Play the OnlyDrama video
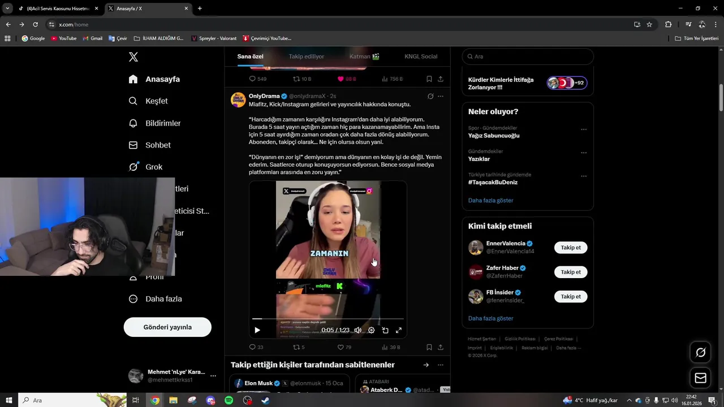The image size is (724, 407). coord(257,330)
